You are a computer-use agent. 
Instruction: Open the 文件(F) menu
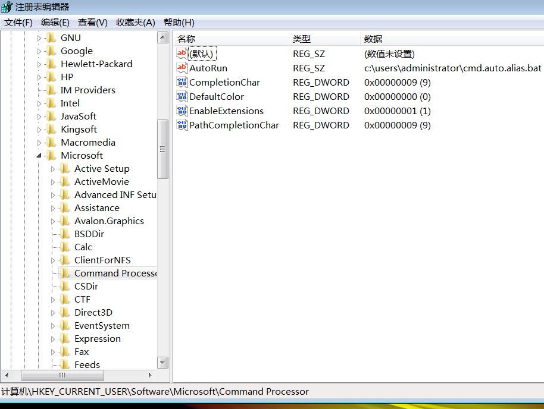point(18,23)
